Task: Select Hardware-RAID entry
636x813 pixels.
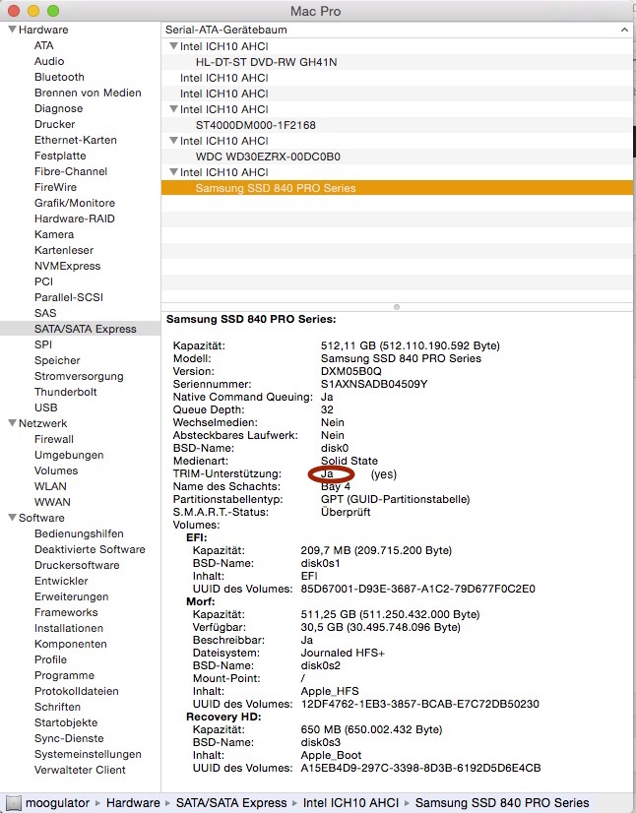Action: (x=74, y=219)
